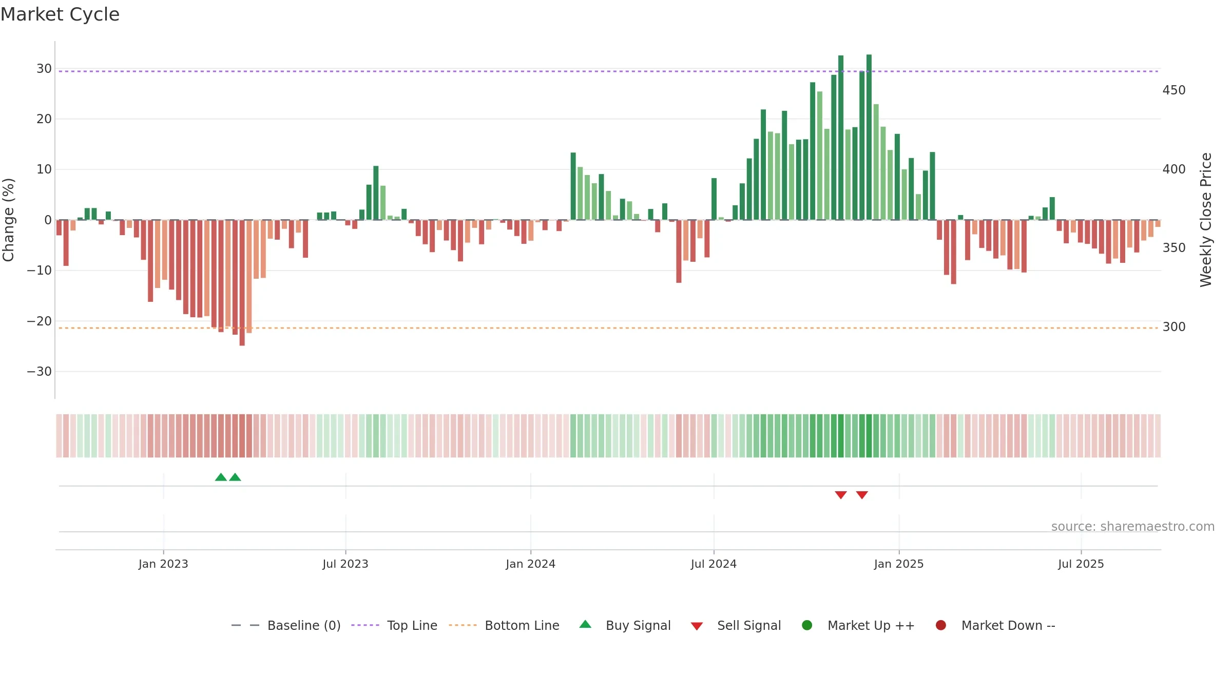Click the 350 tick on the right axis
Screen dimensions: 1232x693
pyautogui.click(x=1174, y=248)
